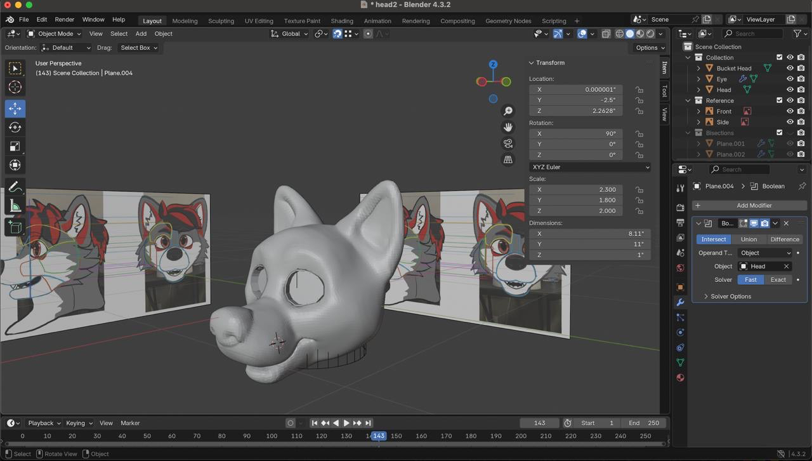The image size is (812, 461).
Task: Hide Bucket Head in viewport
Action: click(790, 68)
